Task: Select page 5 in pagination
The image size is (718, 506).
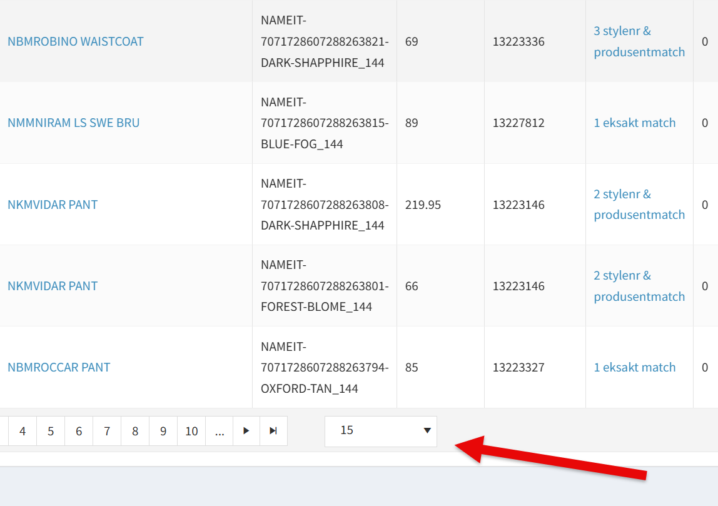Action: point(51,431)
